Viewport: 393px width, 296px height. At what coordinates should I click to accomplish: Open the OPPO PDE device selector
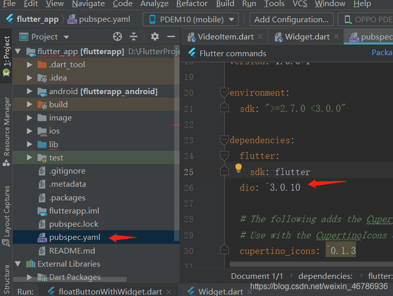(366, 19)
